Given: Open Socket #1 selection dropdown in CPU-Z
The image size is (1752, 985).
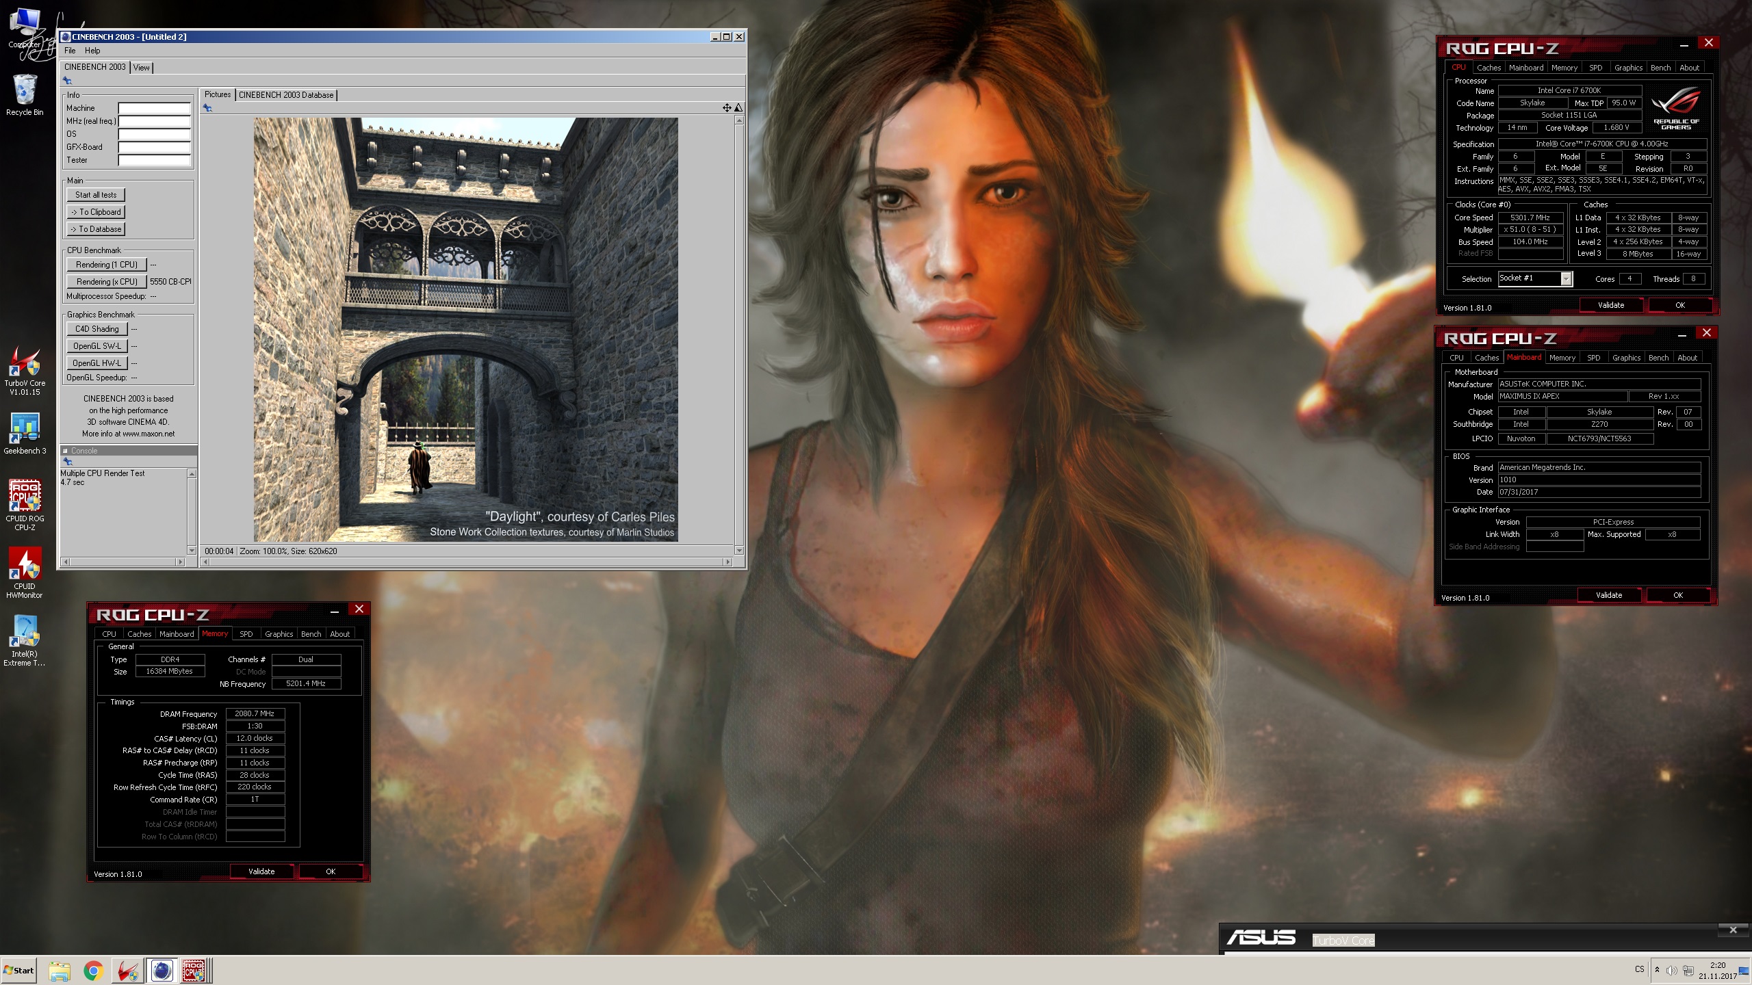Looking at the screenshot, I should [x=1565, y=278].
